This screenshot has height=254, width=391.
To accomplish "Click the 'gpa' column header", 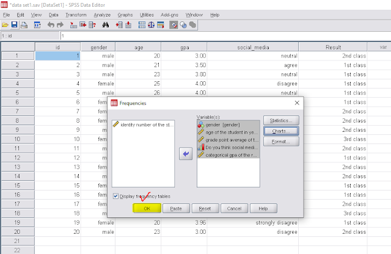I will pyautogui.click(x=185, y=47).
